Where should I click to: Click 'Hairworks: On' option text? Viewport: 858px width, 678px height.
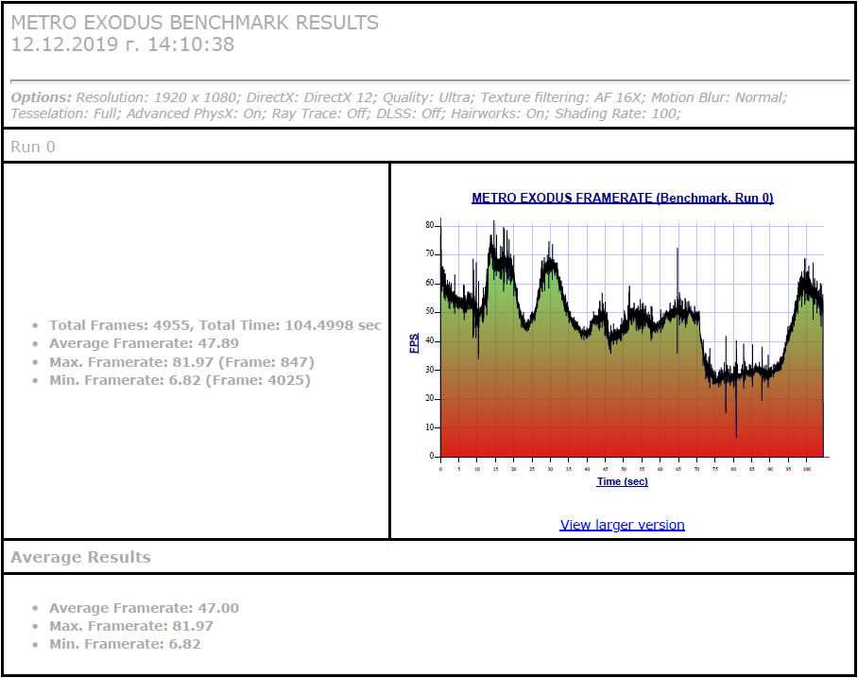point(497,113)
